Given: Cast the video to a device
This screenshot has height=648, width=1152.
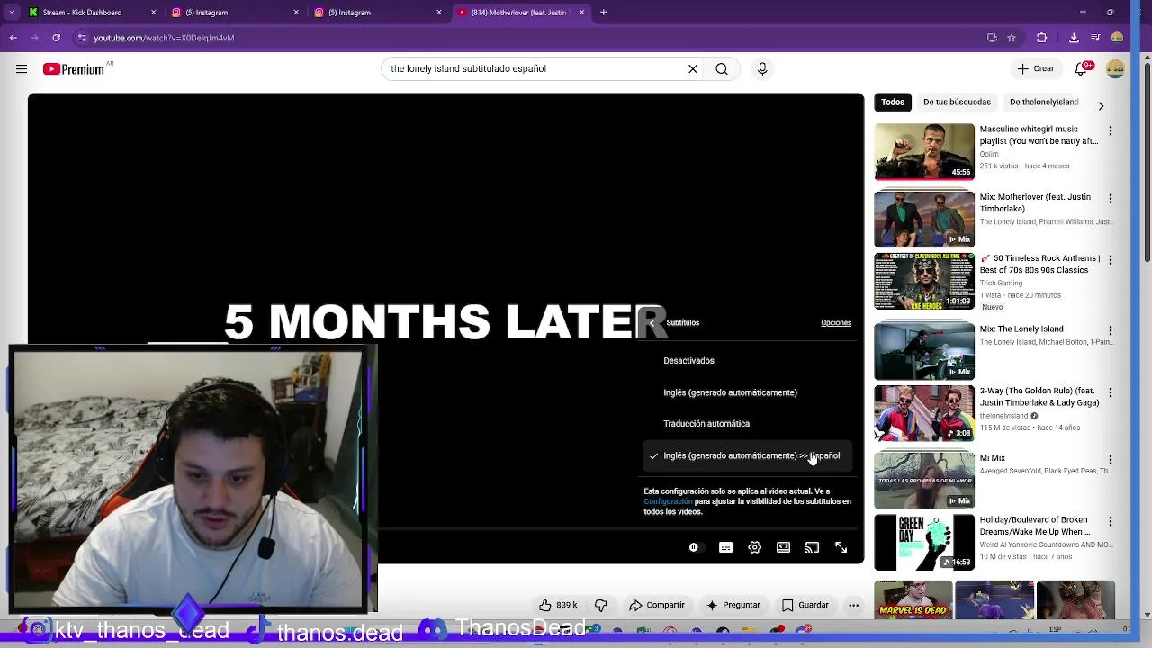Looking at the screenshot, I should 812,547.
